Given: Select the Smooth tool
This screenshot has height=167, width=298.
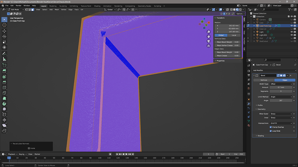Looking at the screenshot, I should click(x=4, y=109).
